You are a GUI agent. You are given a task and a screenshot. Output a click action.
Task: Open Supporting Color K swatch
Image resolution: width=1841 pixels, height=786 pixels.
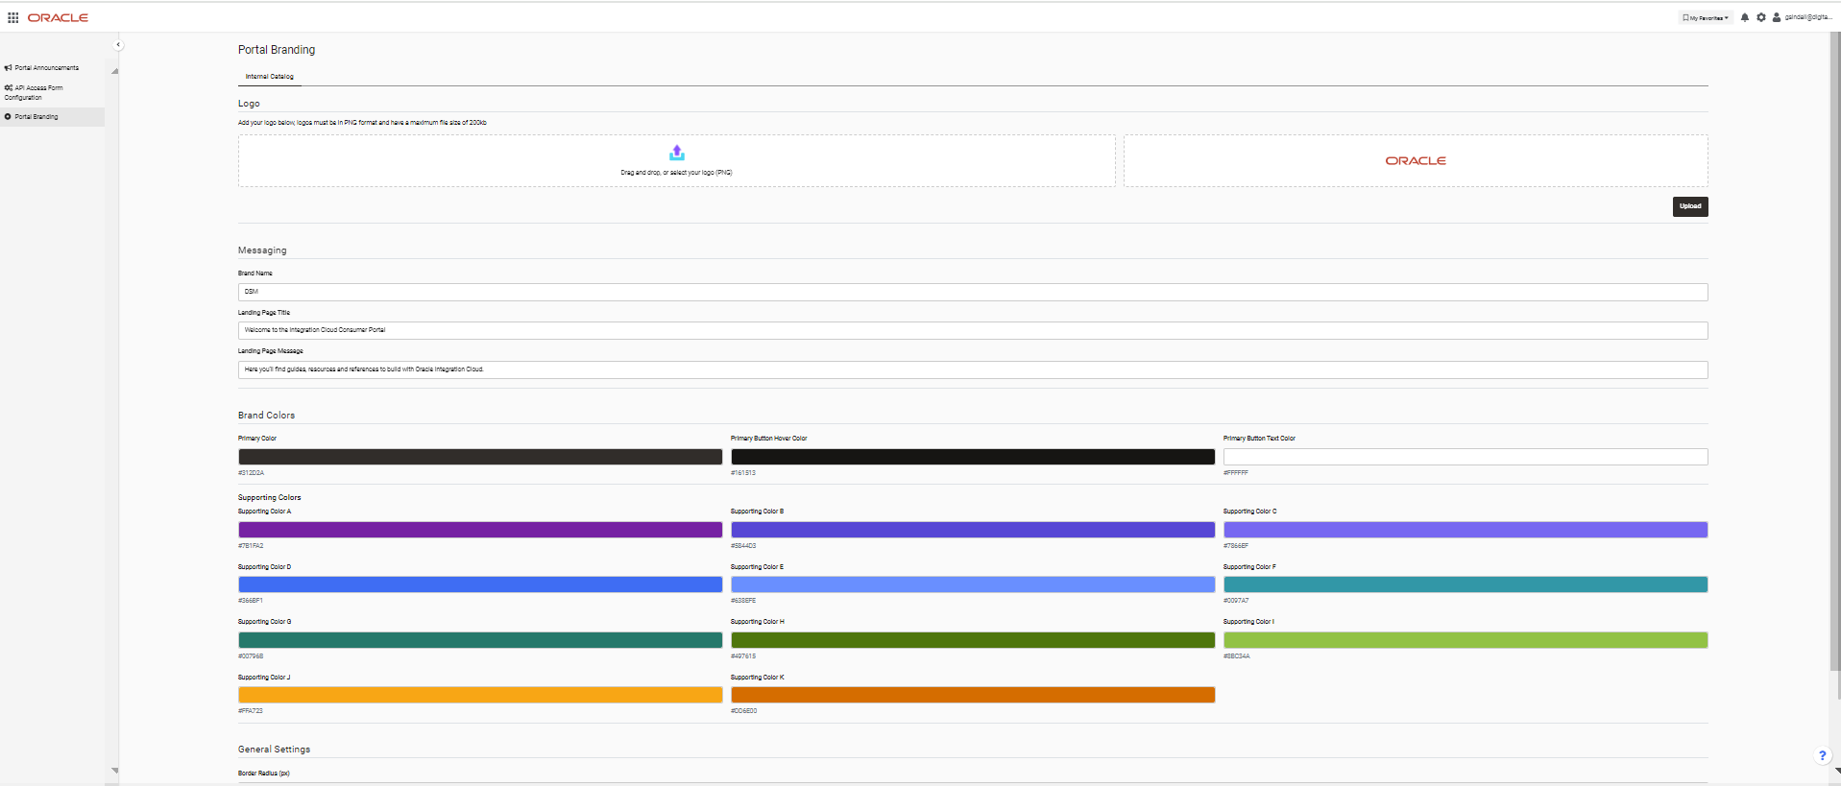pos(973,695)
